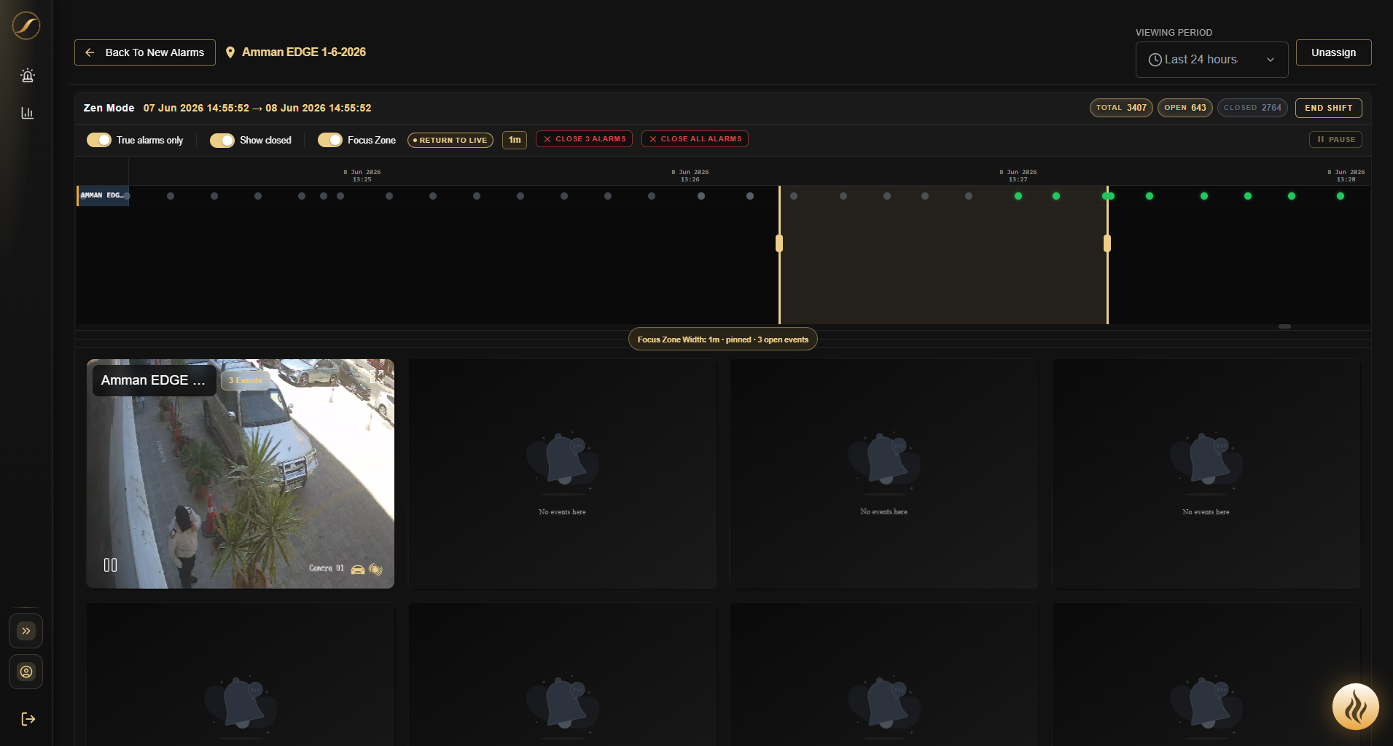The image size is (1393, 746).
Task: Open the user profile icon
Action: click(26, 672)
